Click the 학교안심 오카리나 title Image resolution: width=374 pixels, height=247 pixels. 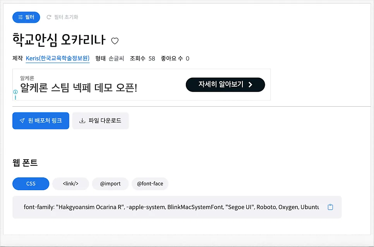pos(59,39)
